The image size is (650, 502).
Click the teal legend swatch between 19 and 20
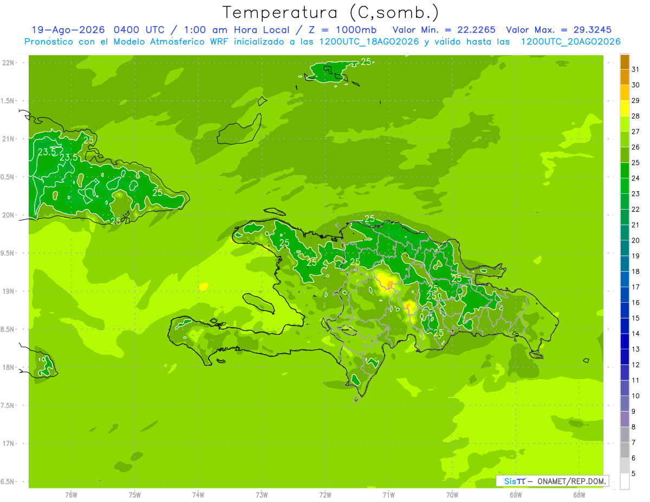625,248
